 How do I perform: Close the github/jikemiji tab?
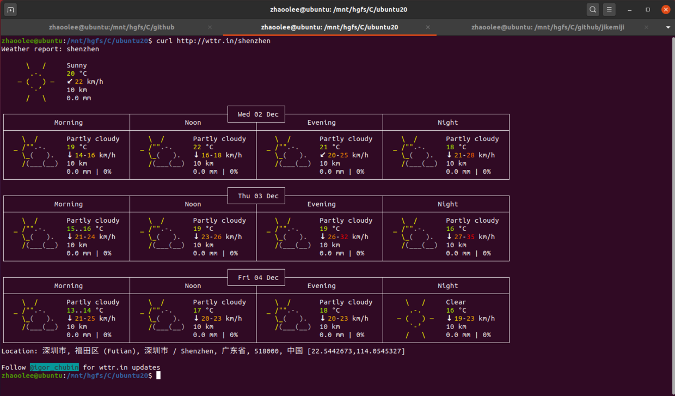[647, 27]
